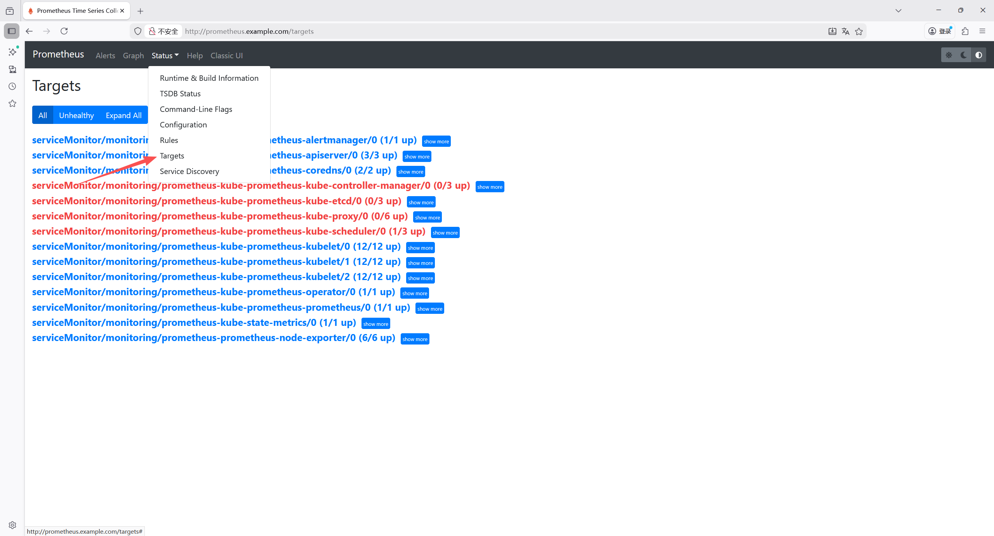Open TSDB Status menu entry

(x=180, y=94)
